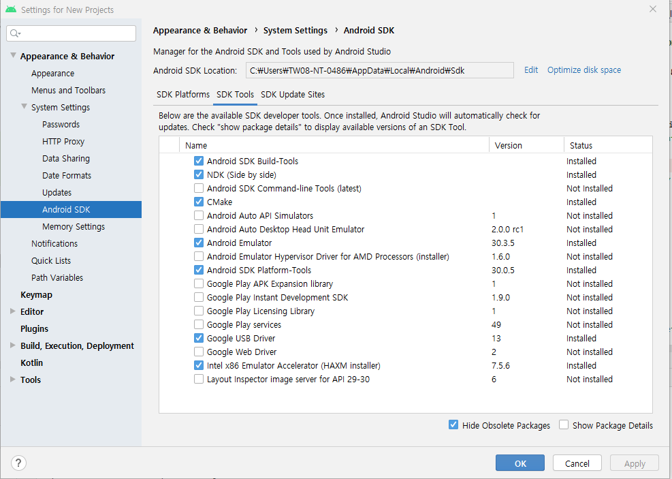Click Optimize disk space link
This screenshot has height=479, width=672.
click(x=584, y=70)
